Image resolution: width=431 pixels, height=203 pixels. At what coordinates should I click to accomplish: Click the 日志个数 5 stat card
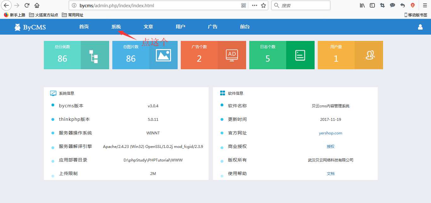coord(282,55)
